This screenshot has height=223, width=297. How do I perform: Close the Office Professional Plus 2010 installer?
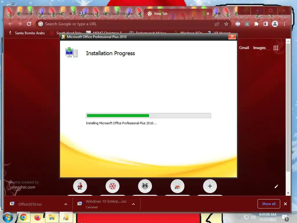pyautogui.click(x=232, y=36)
